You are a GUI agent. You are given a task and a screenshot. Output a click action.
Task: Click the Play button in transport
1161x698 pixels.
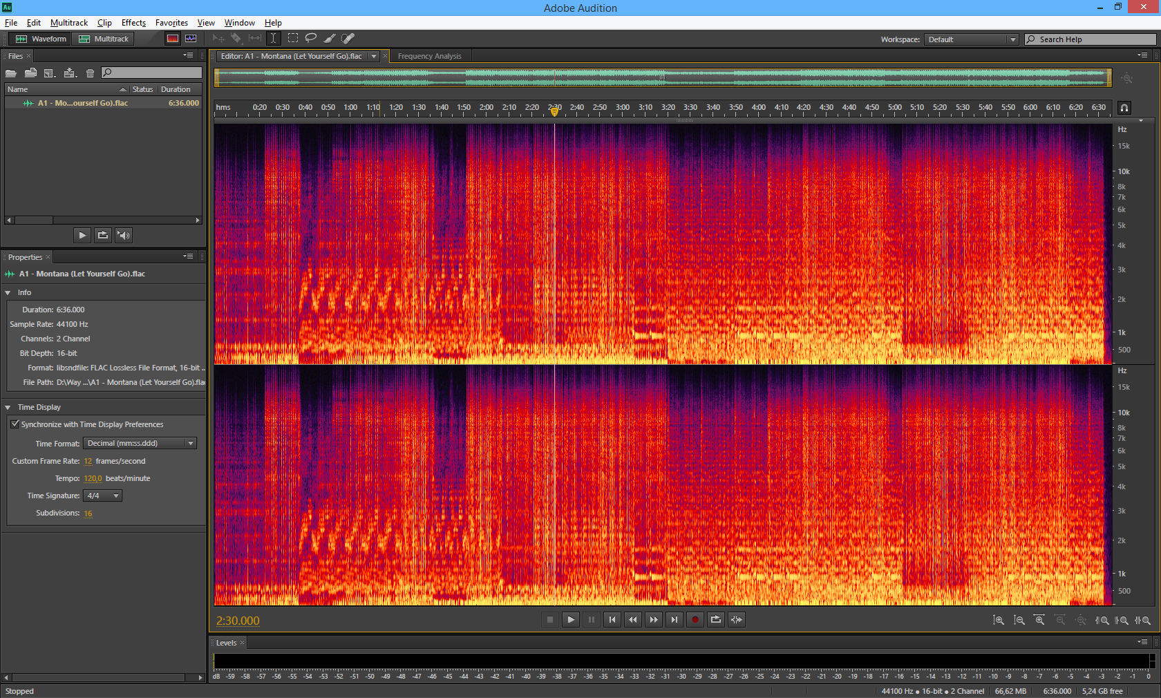571,620
